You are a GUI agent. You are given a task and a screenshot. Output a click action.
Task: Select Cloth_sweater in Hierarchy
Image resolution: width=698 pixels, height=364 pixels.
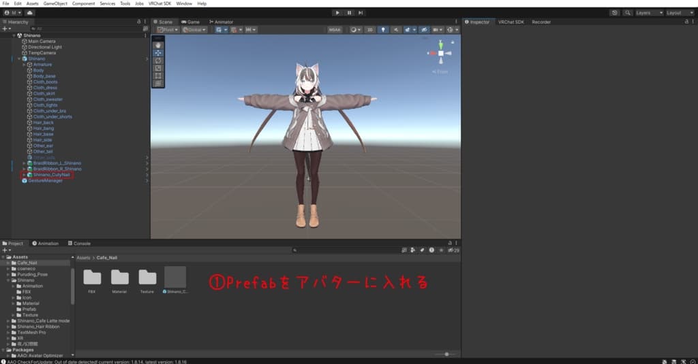(48, 99)
